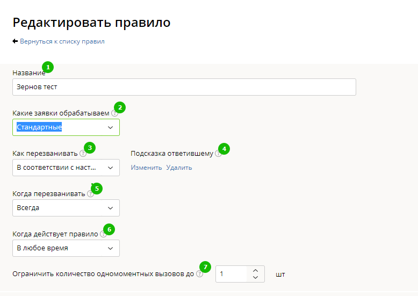Expand the 'В соответствии с наст...' dropdown
Image resolution: width=418 pixels, height=296 pixels.
66,168
